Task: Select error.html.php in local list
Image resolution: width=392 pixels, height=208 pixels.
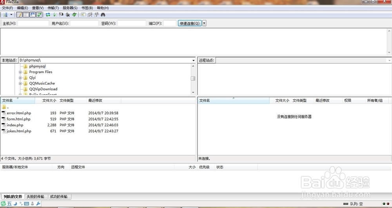Action: [x=16, y=113]
